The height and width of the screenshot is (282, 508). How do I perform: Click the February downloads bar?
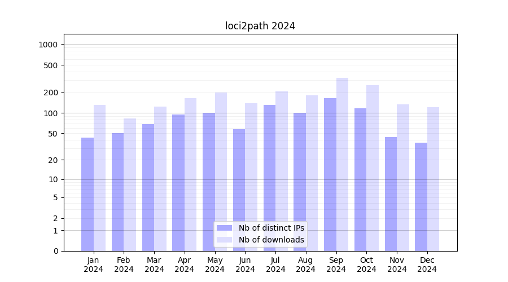tap(130, 185)
